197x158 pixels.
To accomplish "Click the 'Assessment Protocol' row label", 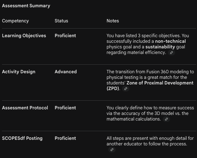I will click(25, 108).
